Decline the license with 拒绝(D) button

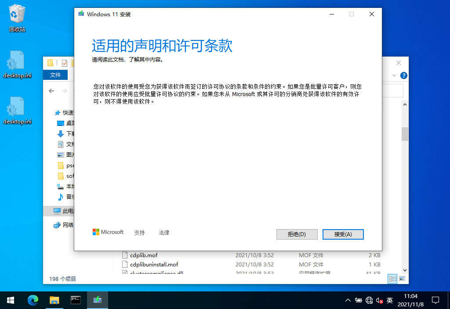(297, 234)
